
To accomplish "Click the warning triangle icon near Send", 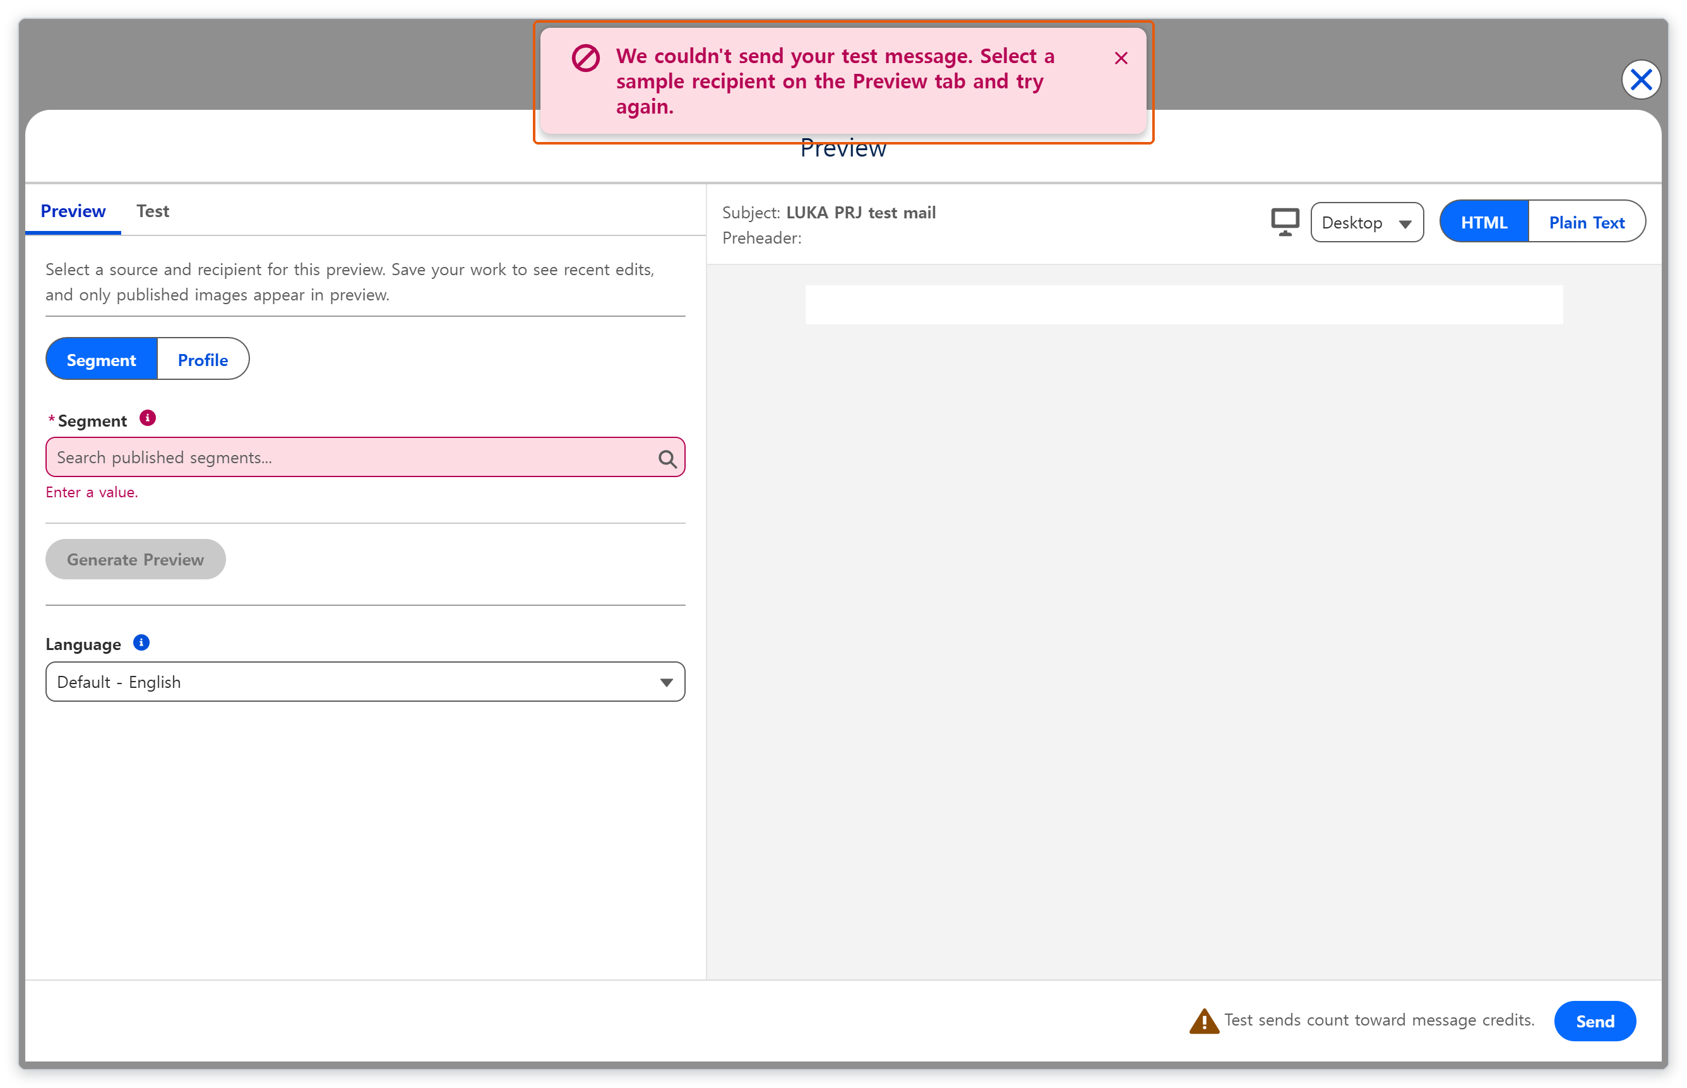I will pos(1203,1021).
